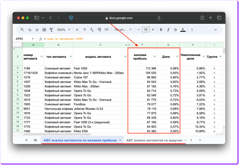
Task: Open filter for номер автомата column
Action: (x=42, y=57)
